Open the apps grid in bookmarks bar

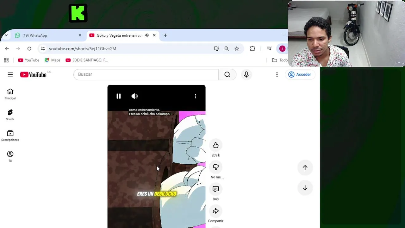pyautogui.click(x=6, y=60)
